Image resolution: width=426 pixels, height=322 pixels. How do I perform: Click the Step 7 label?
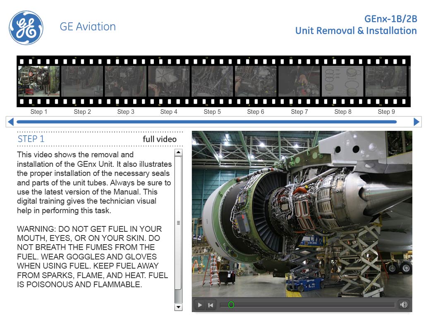coord(299,112)
